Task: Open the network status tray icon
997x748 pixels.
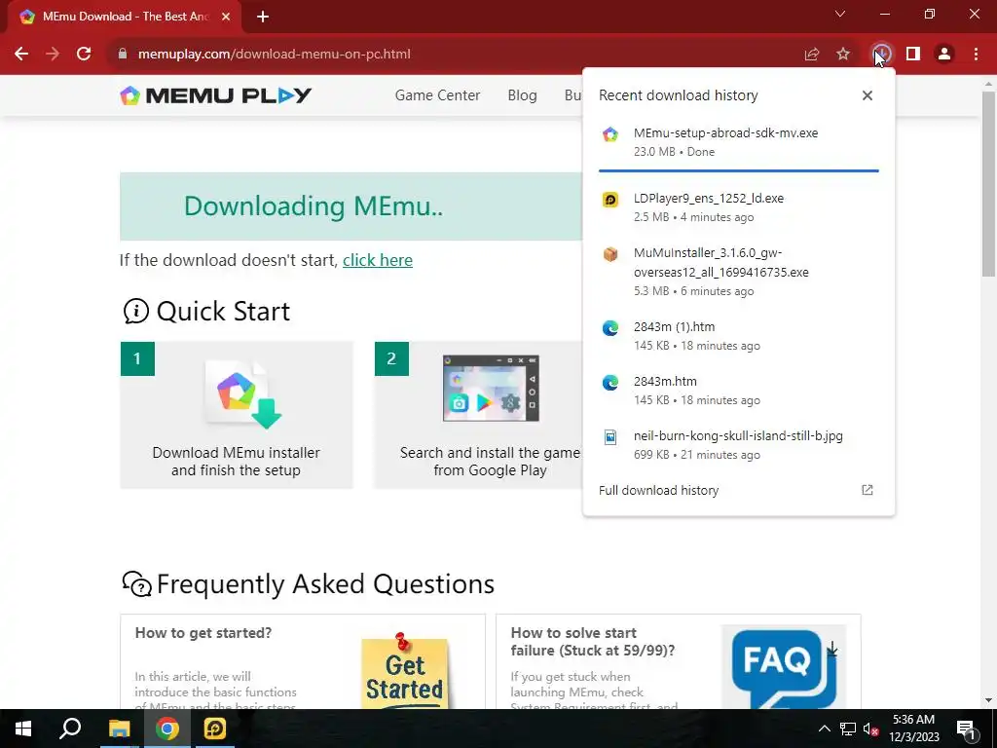Action: 848,729
